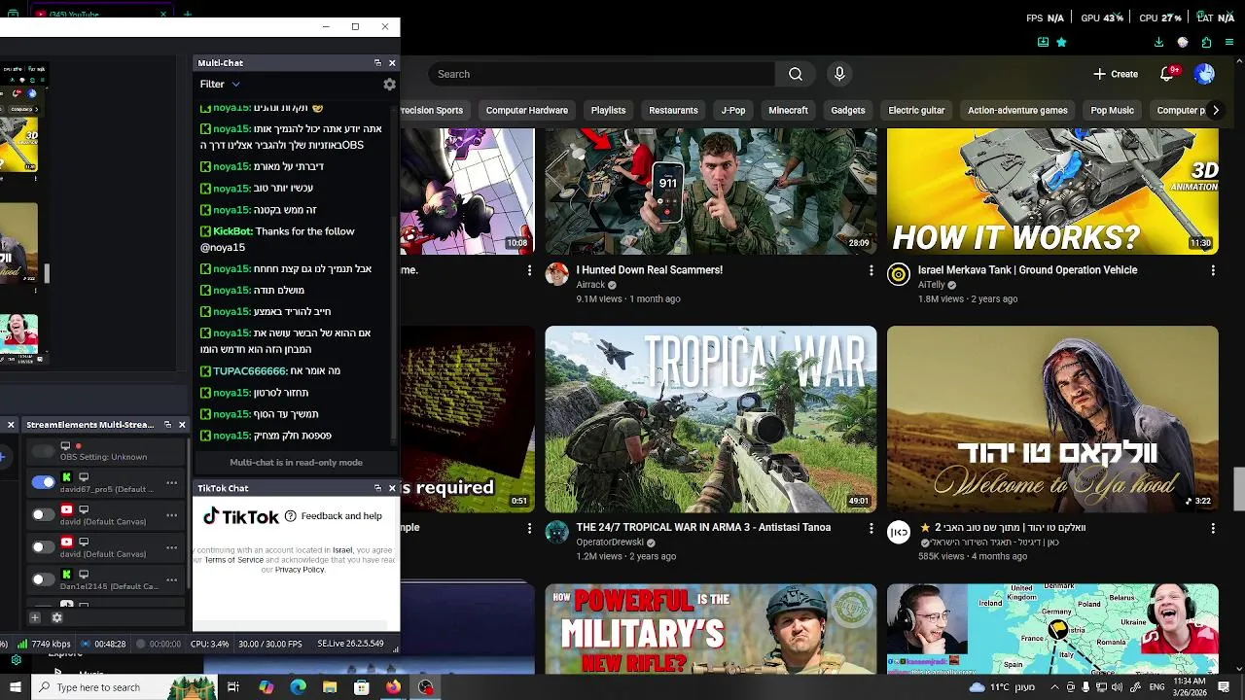Close the TikTok Chat dock
The height and width of the screenshot is (700, 1245).
tap(392, 488)
